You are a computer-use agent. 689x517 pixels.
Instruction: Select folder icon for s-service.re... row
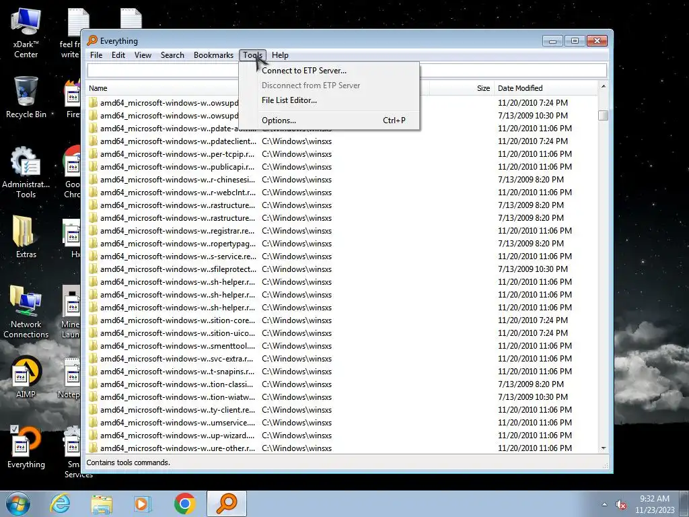[x=93, y=256]
